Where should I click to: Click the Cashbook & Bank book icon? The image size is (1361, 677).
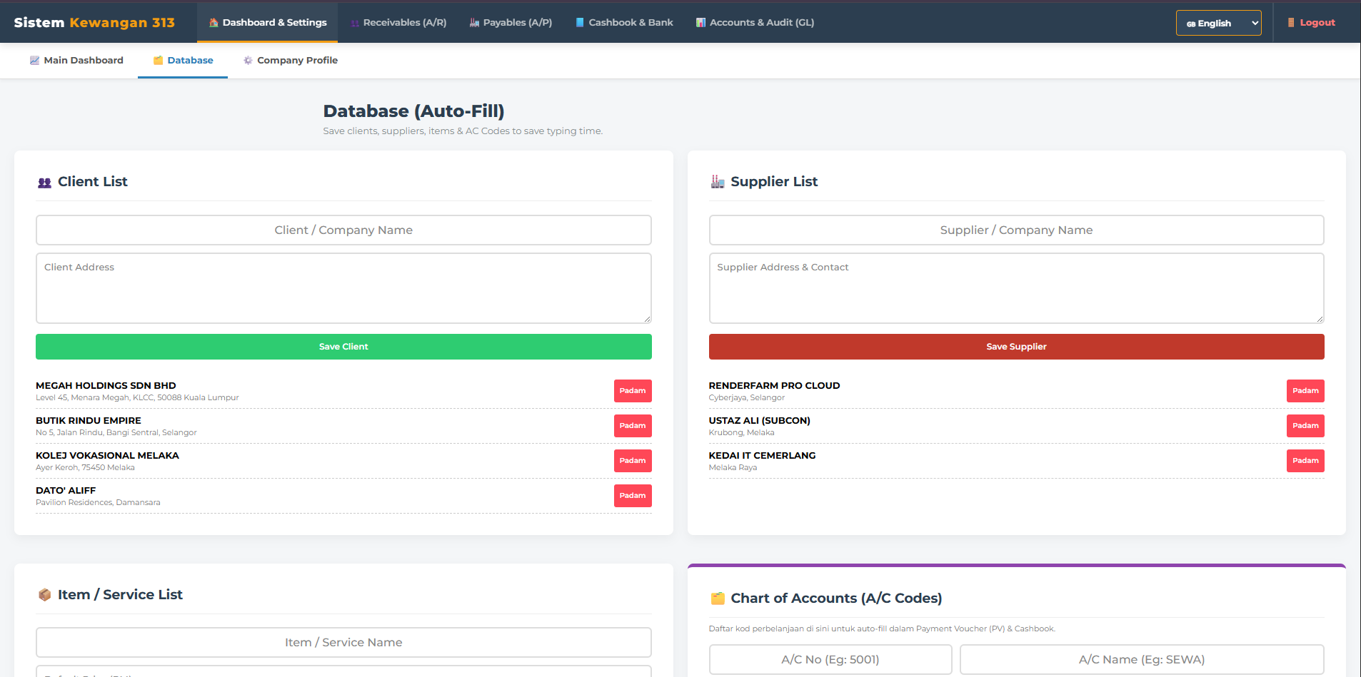point(578,22)
